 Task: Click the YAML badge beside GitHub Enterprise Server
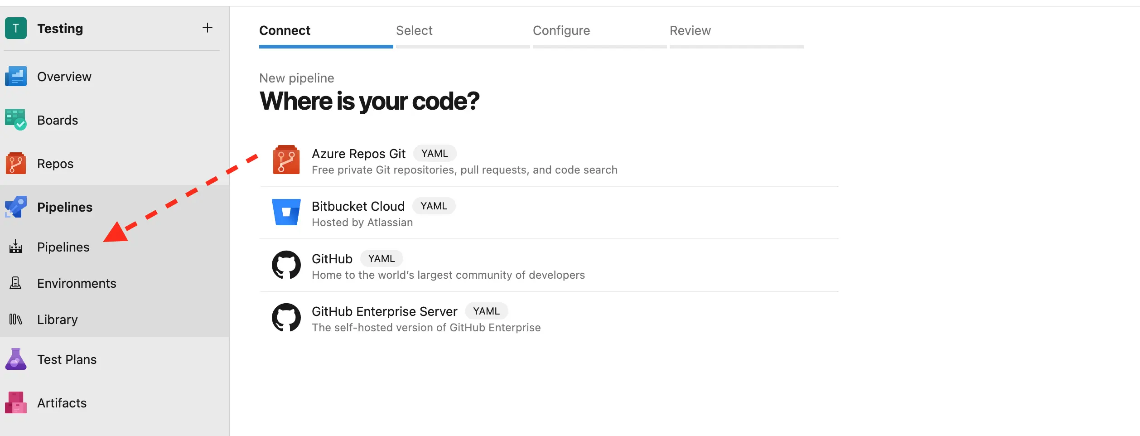(486, 311)
